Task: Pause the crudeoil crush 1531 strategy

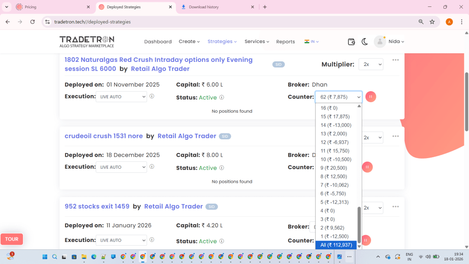Action: tap(367, 167)
